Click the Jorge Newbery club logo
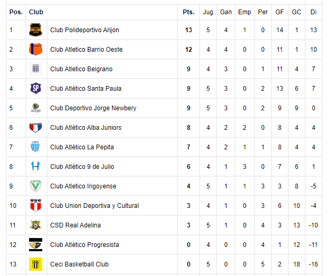 pos(35,108)
